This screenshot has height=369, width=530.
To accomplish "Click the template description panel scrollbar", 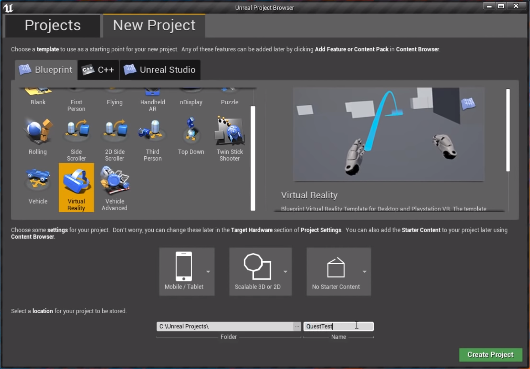I will [508, 130].
